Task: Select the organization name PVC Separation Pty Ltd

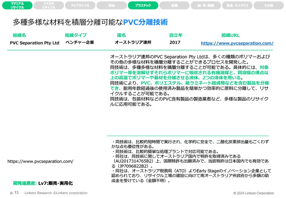Action: point(34,43)
